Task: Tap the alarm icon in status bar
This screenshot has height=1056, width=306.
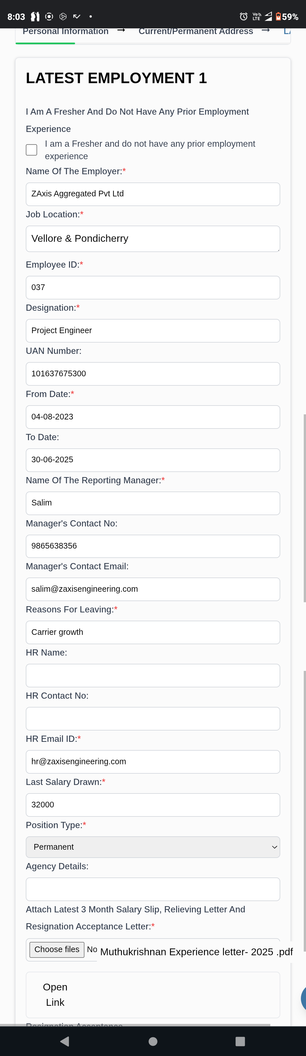Action: (243, 16)
